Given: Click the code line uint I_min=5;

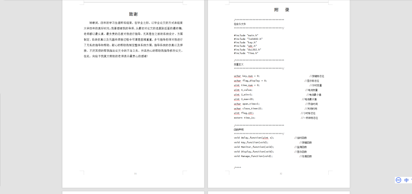Looking at the screenshot, I should 243,95.
